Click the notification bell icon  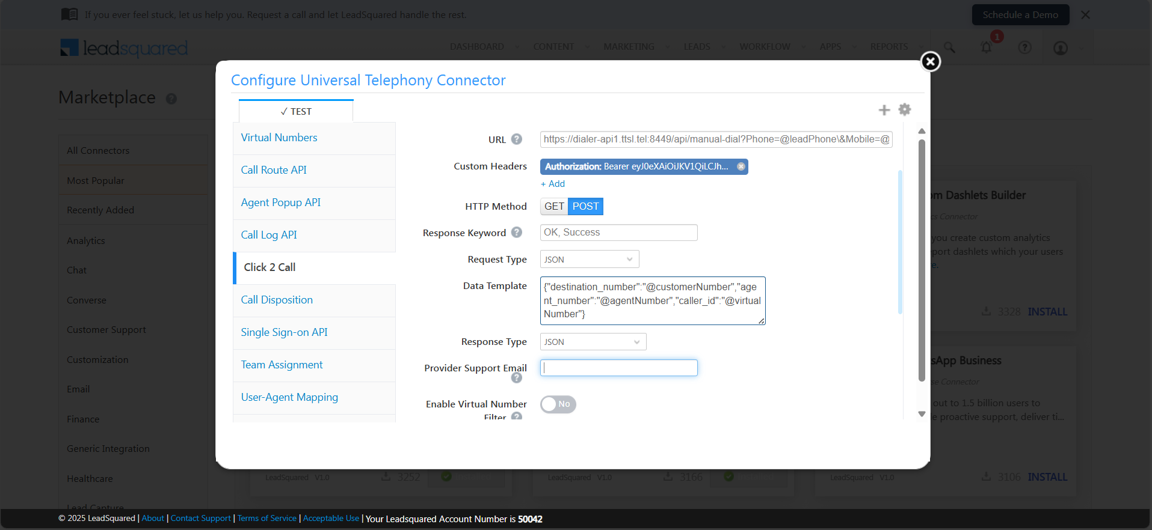(987, 47)
